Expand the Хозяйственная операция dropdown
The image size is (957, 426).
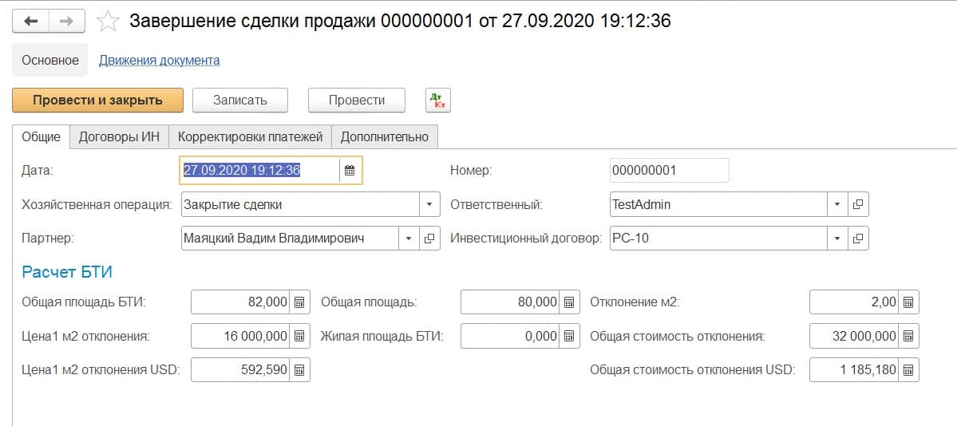point(430,204)
